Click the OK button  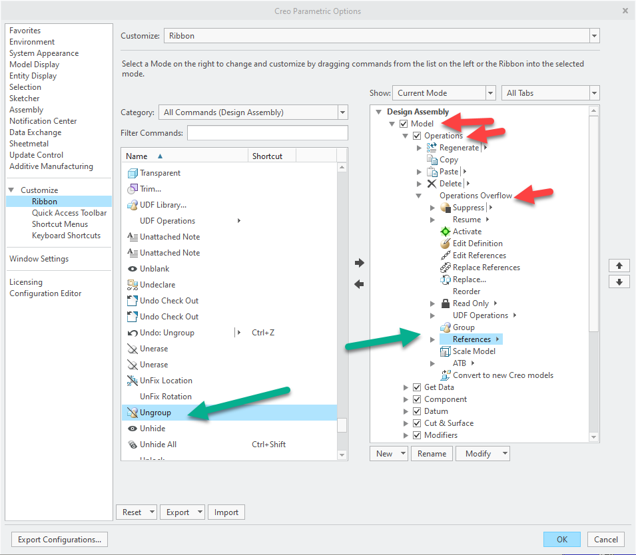[562, 539]
